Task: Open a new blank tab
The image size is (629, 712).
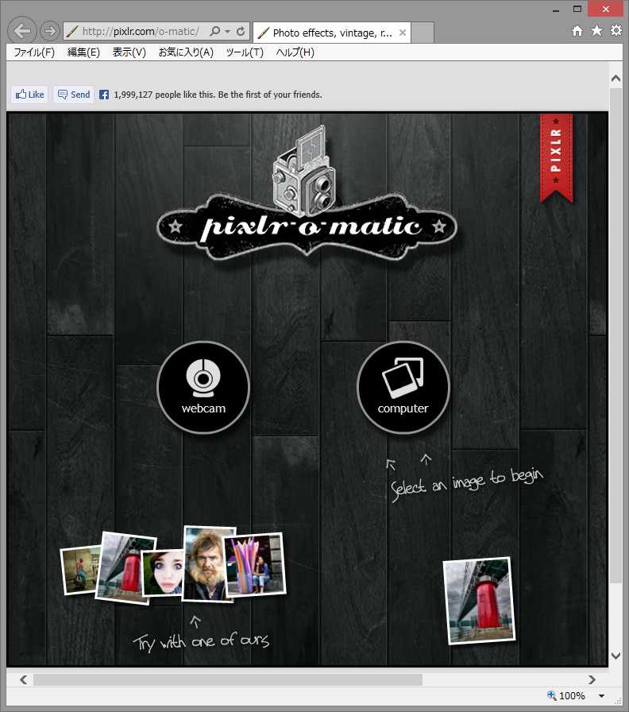Action: point(423,33)
